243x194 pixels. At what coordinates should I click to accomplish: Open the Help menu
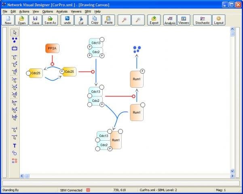97,11
